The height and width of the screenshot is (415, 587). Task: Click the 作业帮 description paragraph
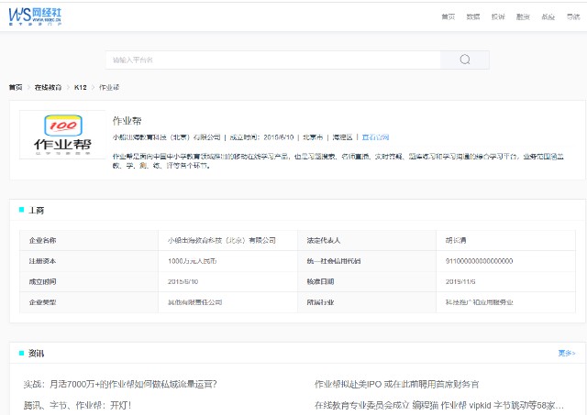point(338,160)
